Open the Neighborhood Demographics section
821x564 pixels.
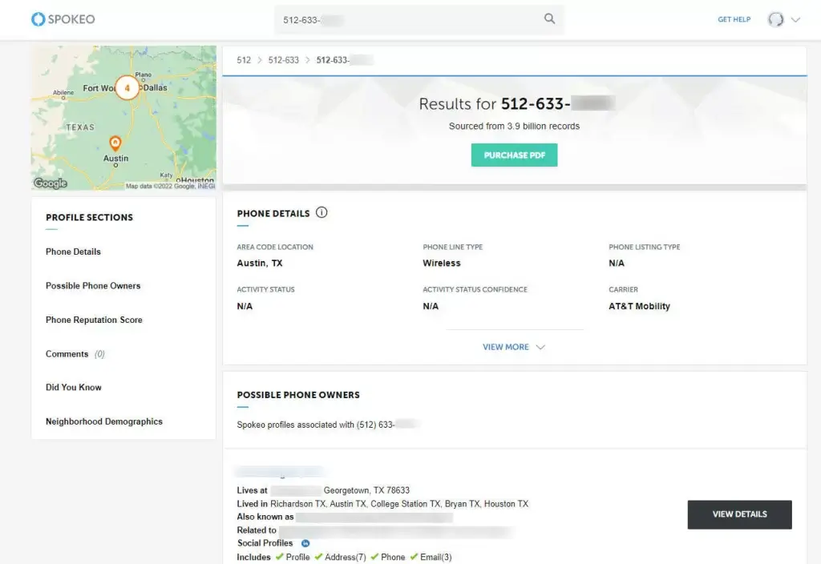point(104,421)
